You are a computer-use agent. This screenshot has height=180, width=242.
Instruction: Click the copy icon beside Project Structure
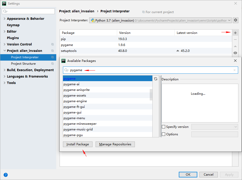52,63
